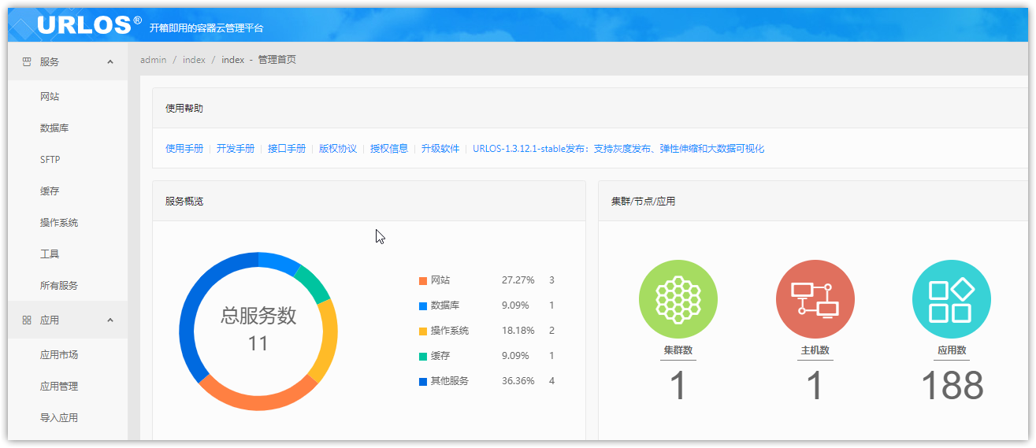Viewport: 1036px width, 448px height.
Task: Click the yellow 操作系统 legend swatch
Action: click(423, 331)
